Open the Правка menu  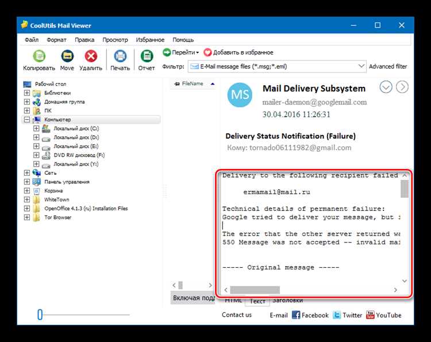(x=84, y=40)
